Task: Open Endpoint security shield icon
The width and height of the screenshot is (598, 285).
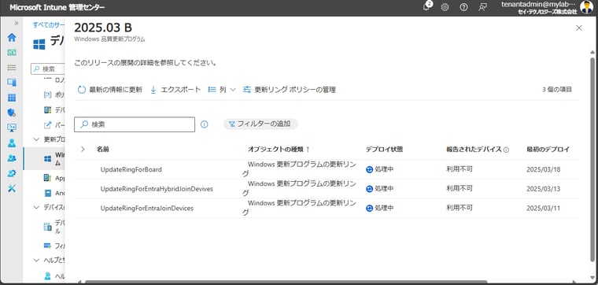Action: point(12,113)
